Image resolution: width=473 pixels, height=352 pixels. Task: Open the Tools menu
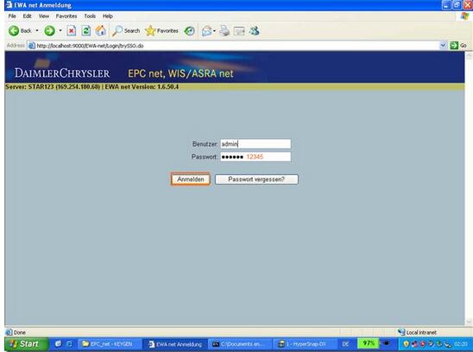(x=90, y=16)
